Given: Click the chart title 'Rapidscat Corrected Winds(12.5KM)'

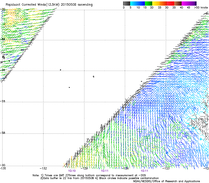Looking at the screenshot, I should 32,5.
